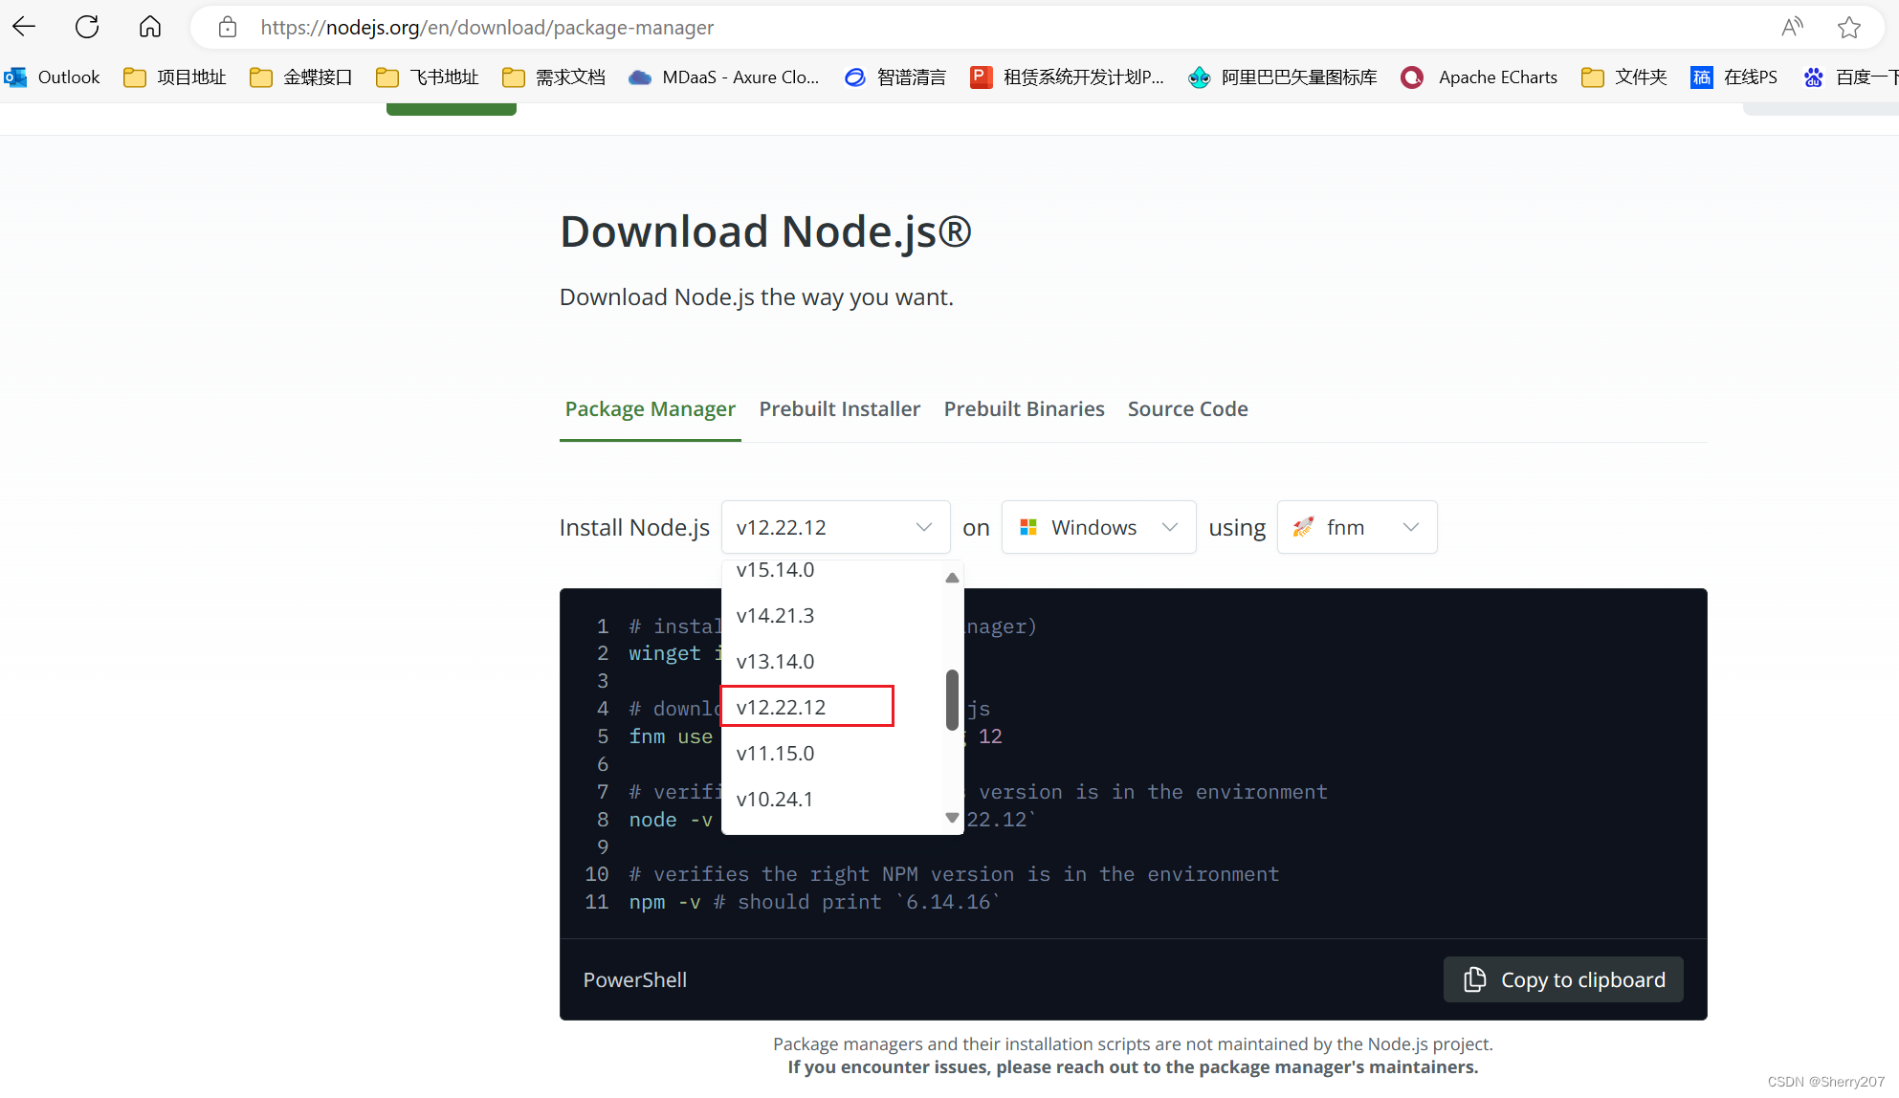Image resolution: width=1899 pixels, height=1098 pixels.
Task: Click the read aloud icon in address bar
Action: tap(1792, 27)
